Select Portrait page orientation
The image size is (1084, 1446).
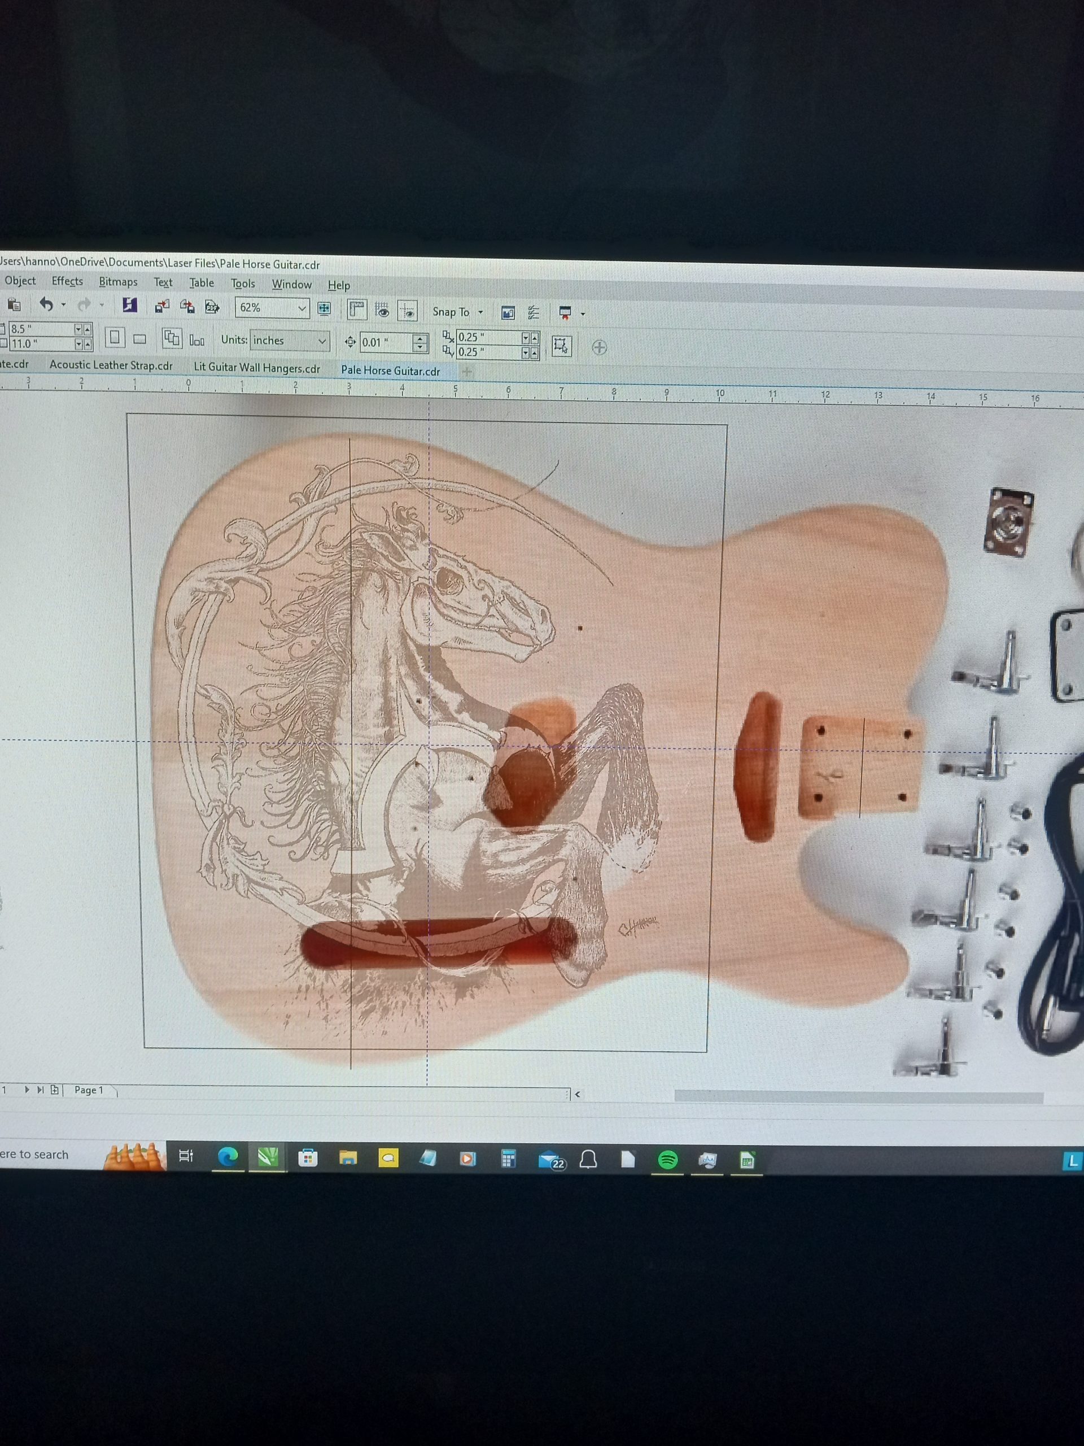tap(115, 337)
